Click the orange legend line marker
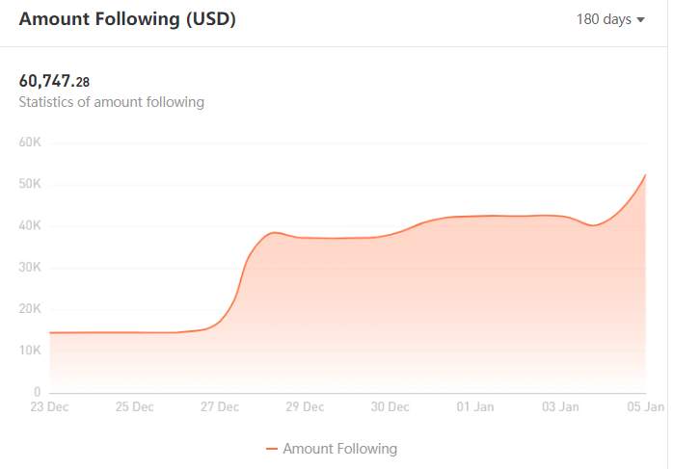The image size is (673, 469). [272, 449]
